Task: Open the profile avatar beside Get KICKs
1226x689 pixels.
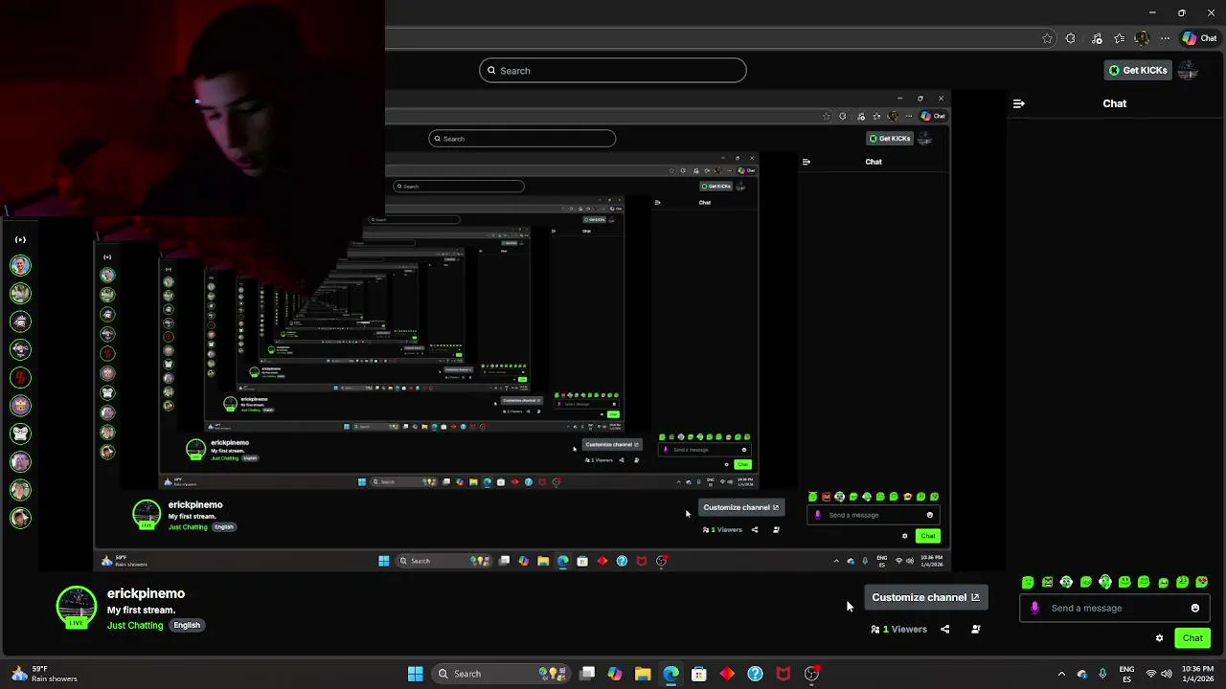Action: [x=1188, y=70]
